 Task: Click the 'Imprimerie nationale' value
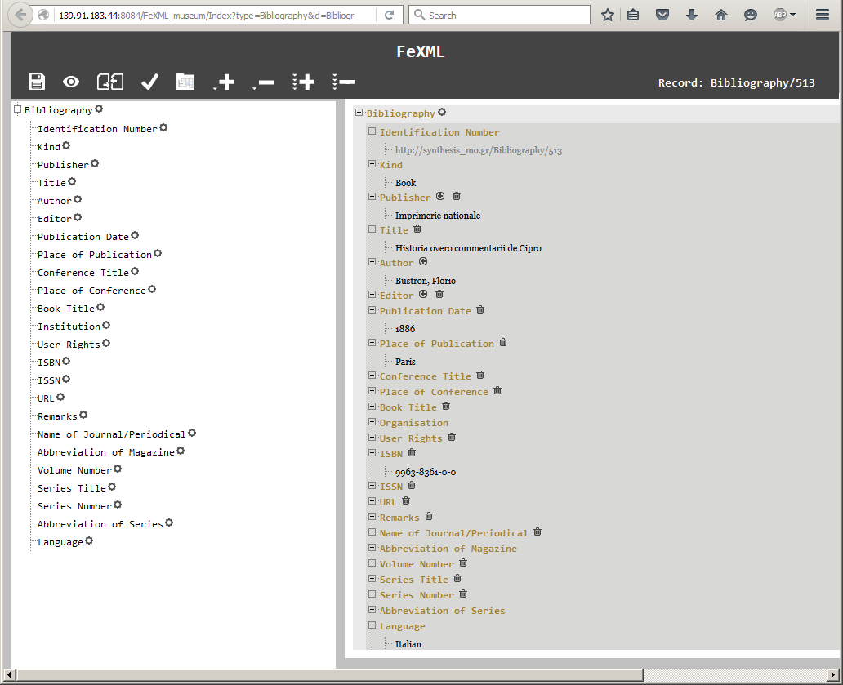pyautogui.click(x=438, y=216)
